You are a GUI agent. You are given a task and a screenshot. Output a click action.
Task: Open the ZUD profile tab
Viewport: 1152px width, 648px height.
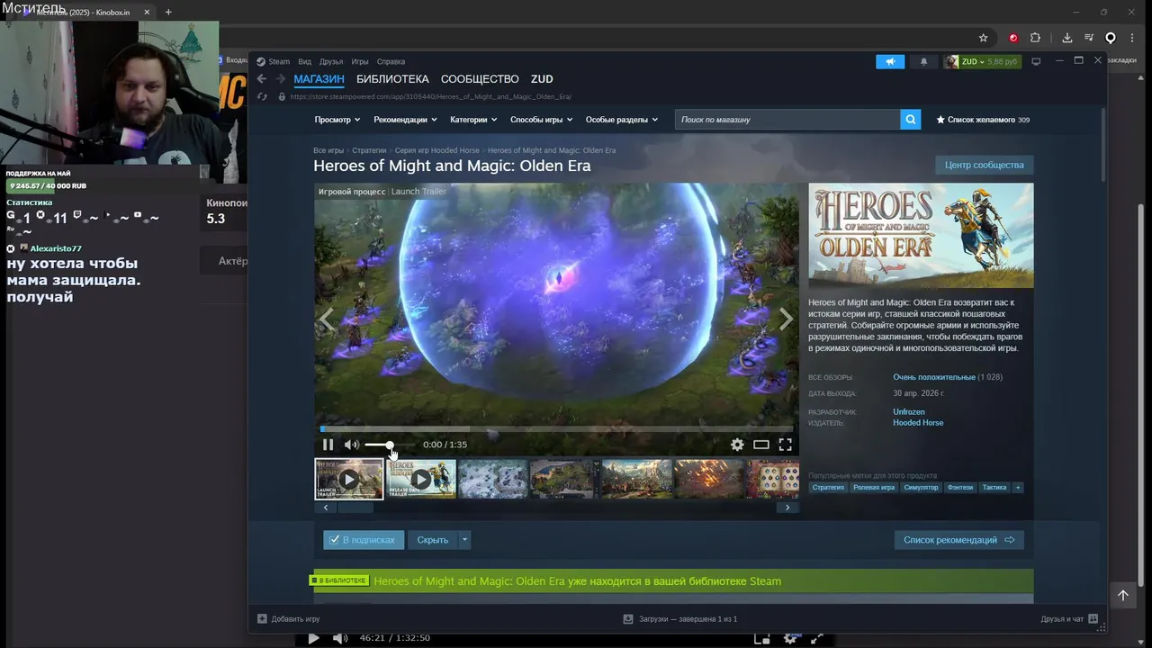(x=542, y=79)
